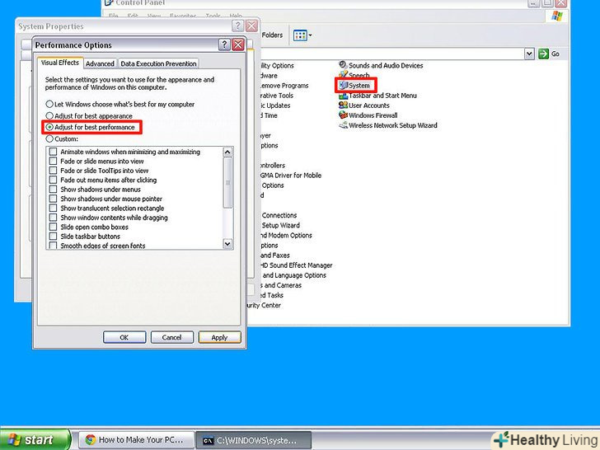Open User Accounts icon

[x=343, y=105]
